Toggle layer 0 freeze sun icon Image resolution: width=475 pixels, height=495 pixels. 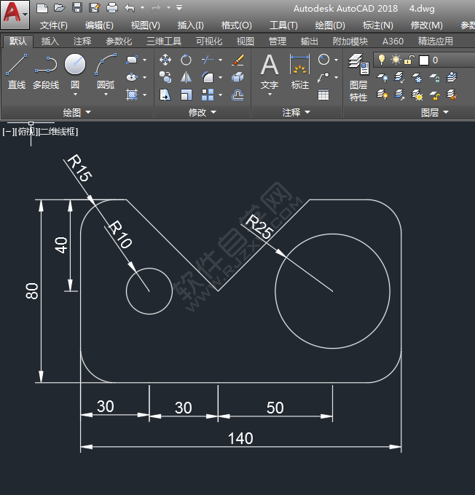[x=396, y=60]
